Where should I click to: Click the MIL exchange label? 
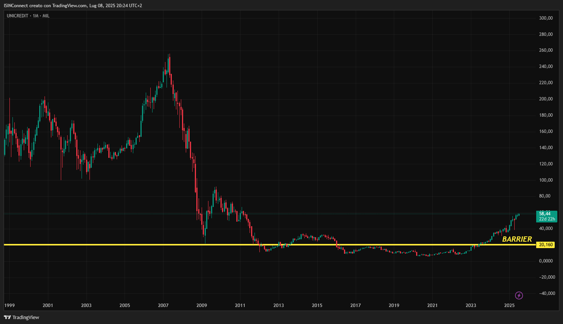click(46, 16)
